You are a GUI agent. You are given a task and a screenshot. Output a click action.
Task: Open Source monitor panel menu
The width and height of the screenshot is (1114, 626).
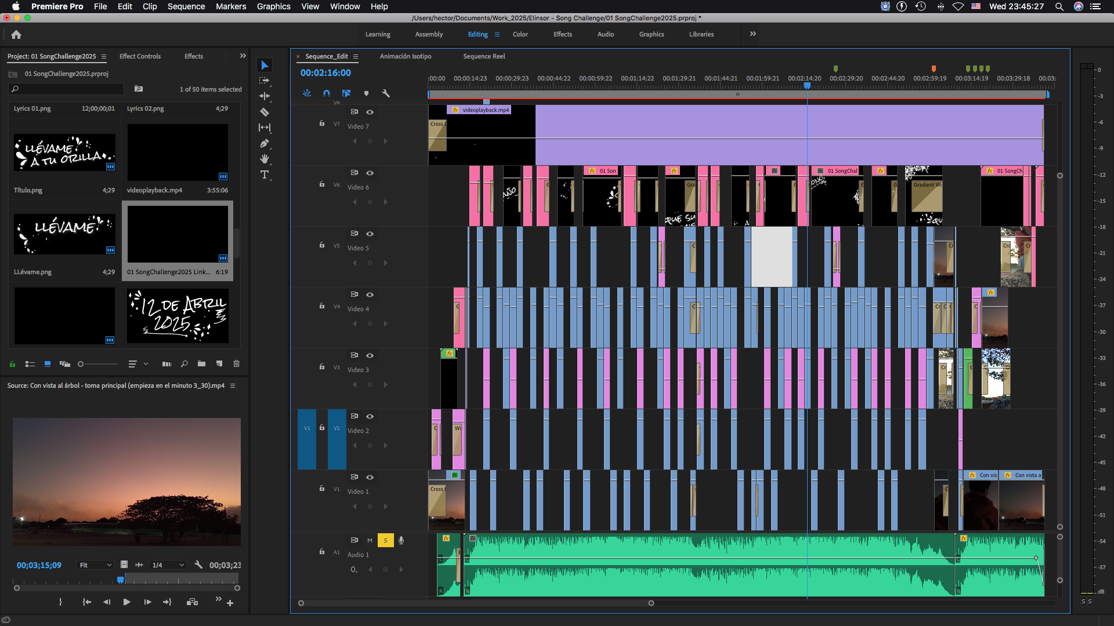[x=233, y=385]
